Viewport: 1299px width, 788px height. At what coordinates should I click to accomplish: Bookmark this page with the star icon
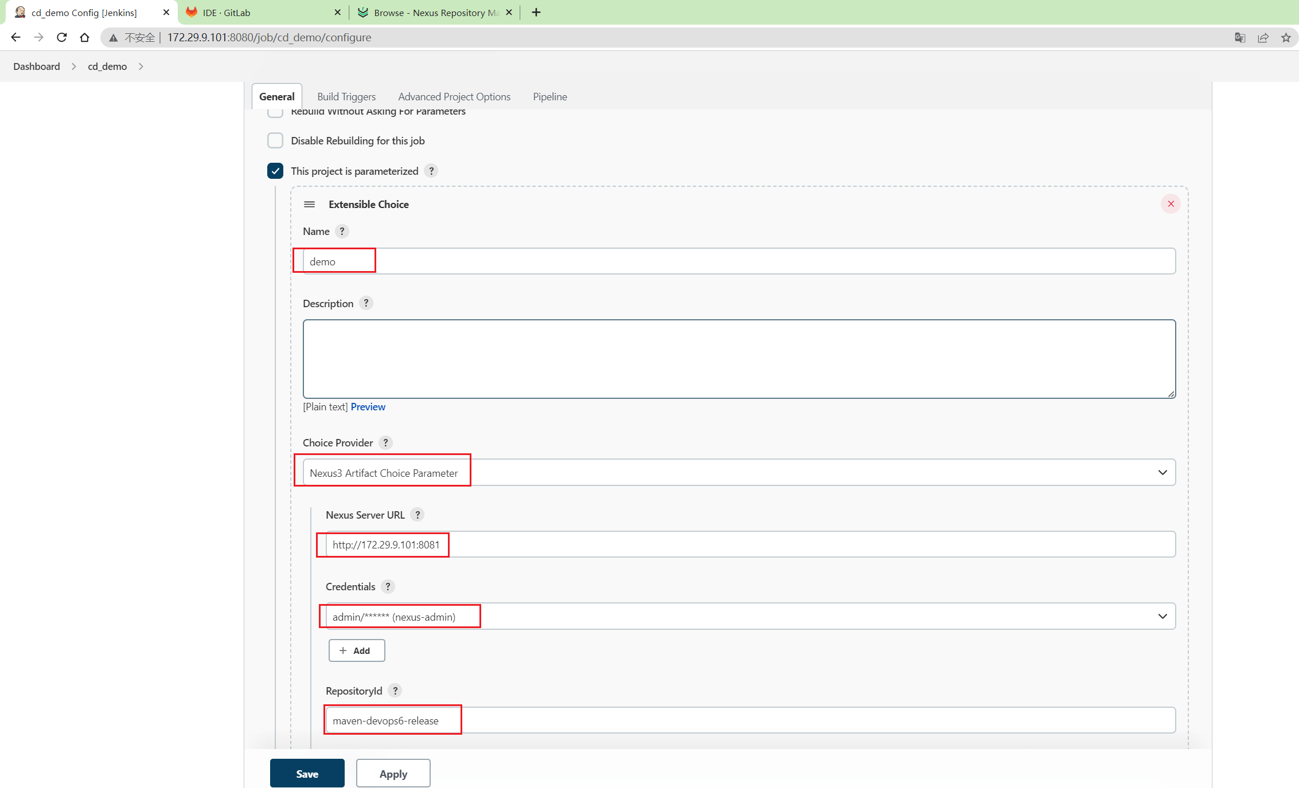click(x=1286, y=37)
